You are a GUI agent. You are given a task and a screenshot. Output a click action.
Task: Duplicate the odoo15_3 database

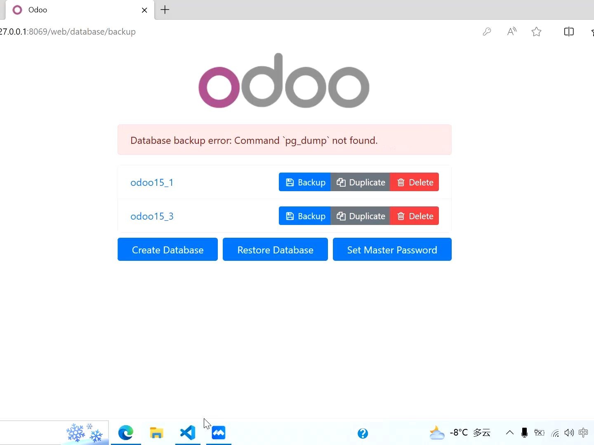click(361, 216)
